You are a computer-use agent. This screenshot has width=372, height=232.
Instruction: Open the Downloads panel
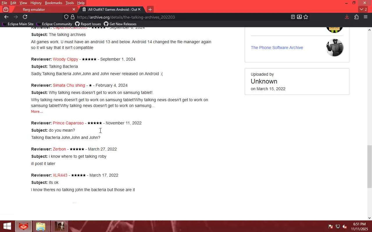(x=347, y=17)
